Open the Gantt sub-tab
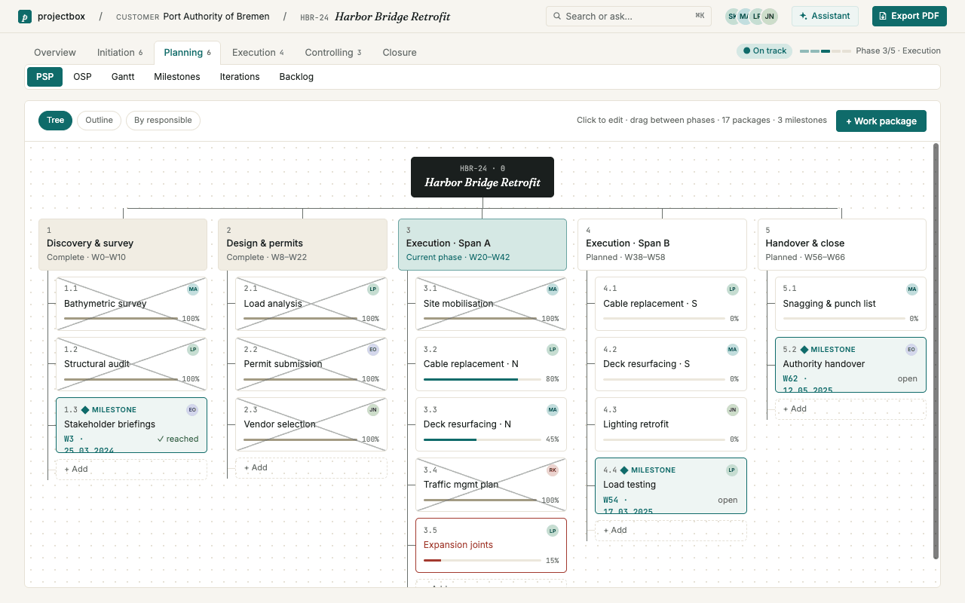Viewport: 965px width, 603px height. 123,77
